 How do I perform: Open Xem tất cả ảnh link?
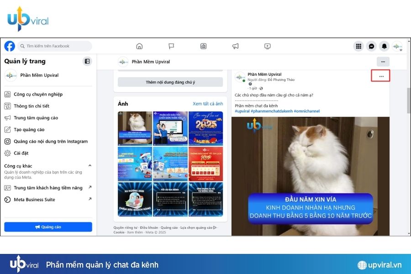(208, 104)
